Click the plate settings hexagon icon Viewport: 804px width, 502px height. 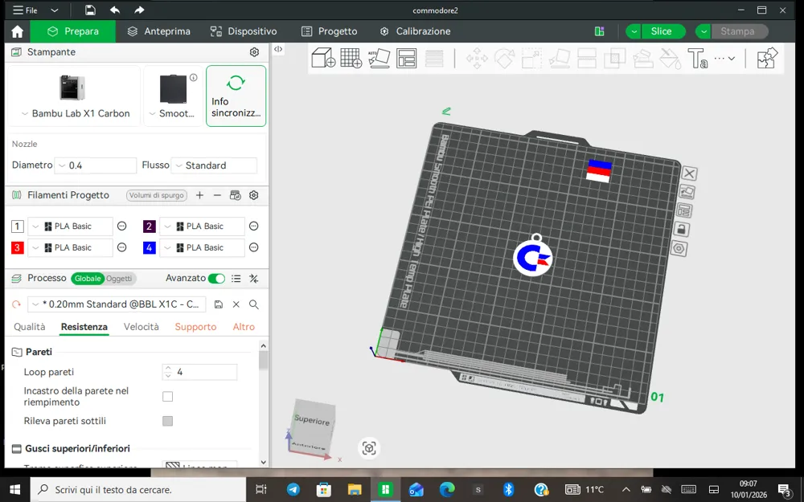click(679, 249)
